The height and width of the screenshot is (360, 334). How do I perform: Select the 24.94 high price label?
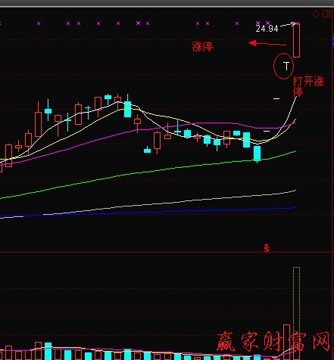coord(267,29)
